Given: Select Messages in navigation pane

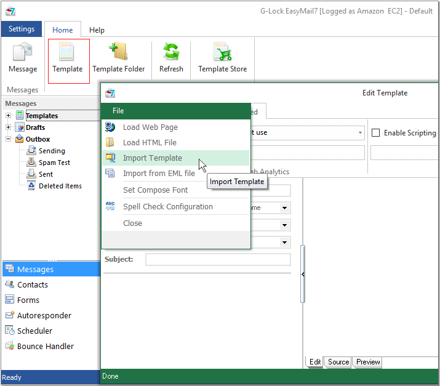Looking at the screenshot, I should pos(51,269).
